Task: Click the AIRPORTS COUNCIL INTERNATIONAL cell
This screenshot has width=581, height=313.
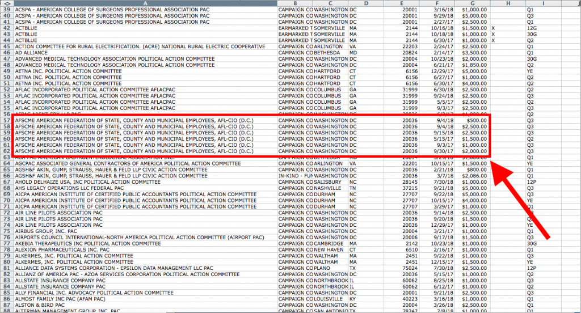Action: [146, 238]
